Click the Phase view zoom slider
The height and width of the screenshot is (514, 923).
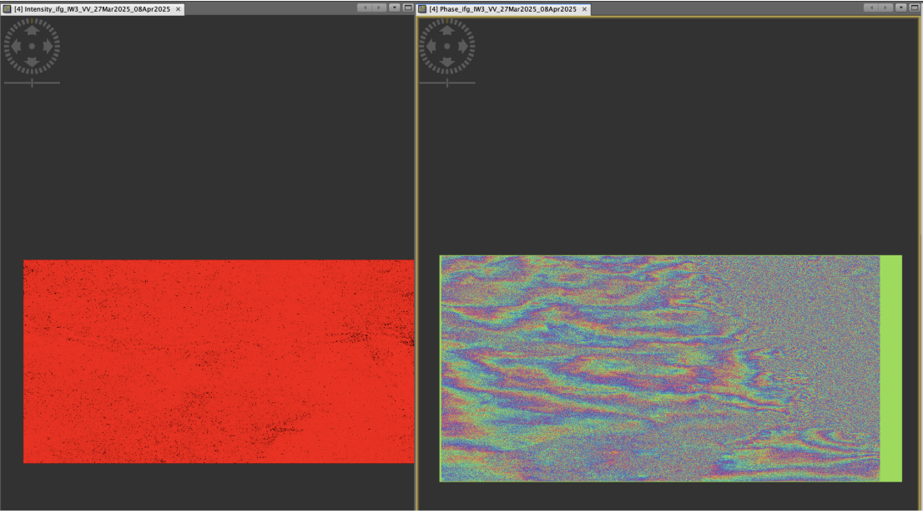coord(446,83)
